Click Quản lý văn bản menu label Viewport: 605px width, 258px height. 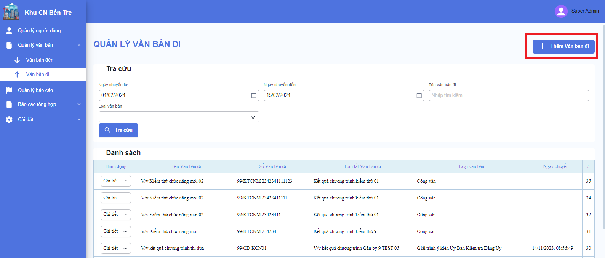point(35,45)
